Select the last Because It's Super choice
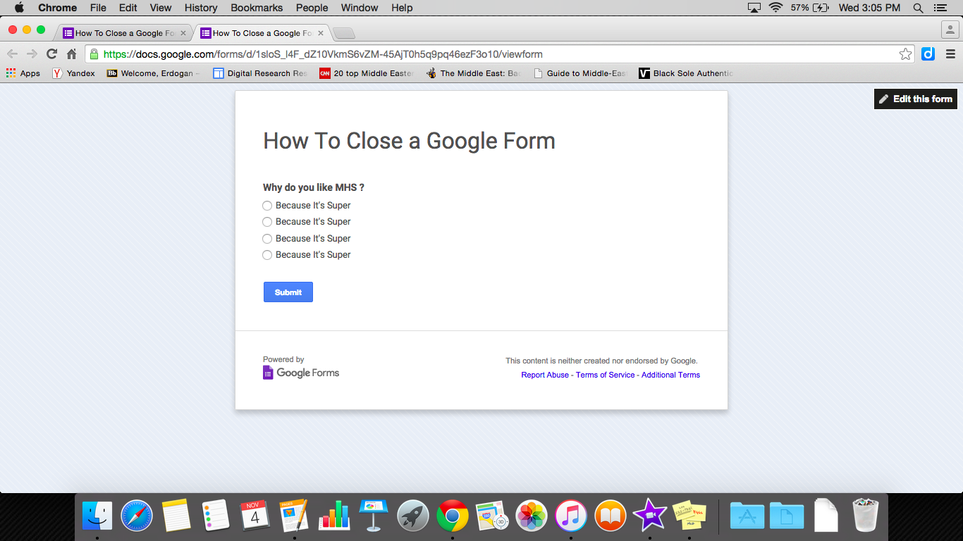Viewport: 963px width, 541px height. pos(267,255)
